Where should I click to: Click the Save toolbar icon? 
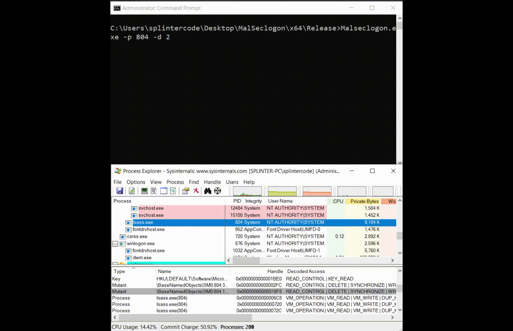coord(119,191)
